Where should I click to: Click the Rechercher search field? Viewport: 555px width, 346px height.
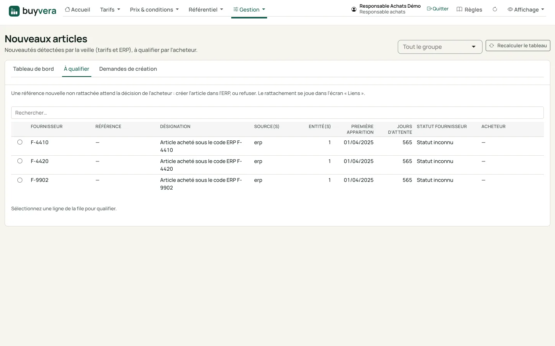tap(277, 113)
